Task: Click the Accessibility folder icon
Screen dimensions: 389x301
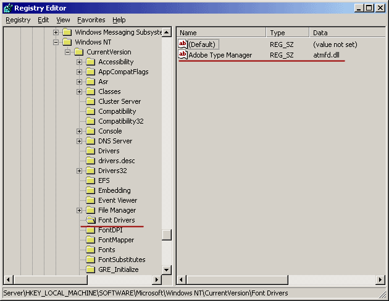Action: click(91, 62)
